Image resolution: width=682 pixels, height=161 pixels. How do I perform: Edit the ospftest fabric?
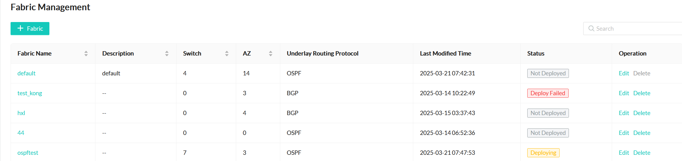[x=624, y=153]
